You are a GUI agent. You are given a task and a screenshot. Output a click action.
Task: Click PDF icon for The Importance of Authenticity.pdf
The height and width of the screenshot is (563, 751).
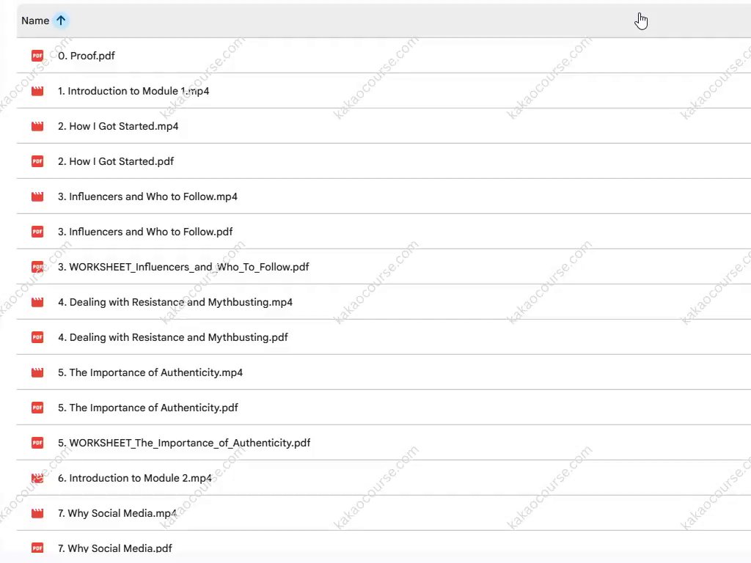[37, 408]
